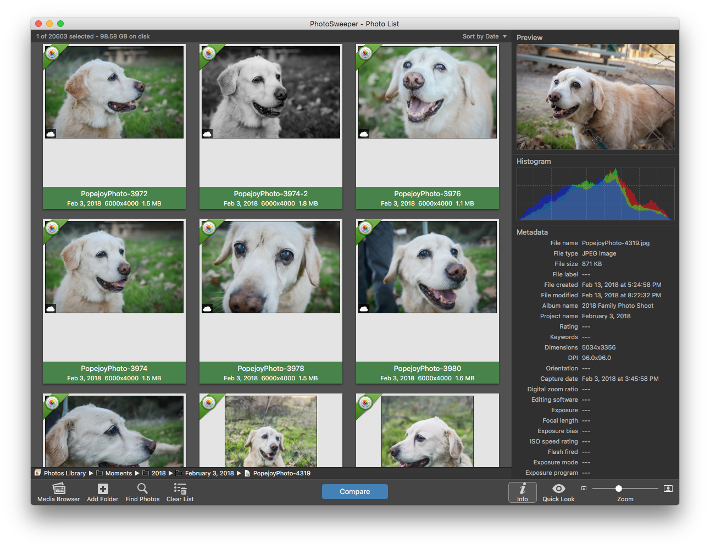Click the iCloud icon on PopejoyPhoto-3976
The height and width of the screenshot is (549, 710).
click(364, 134)
